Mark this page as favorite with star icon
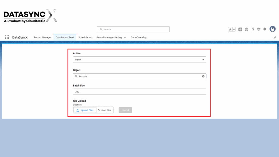The height and width of the screenshot is (157, 279). point(230,29)
